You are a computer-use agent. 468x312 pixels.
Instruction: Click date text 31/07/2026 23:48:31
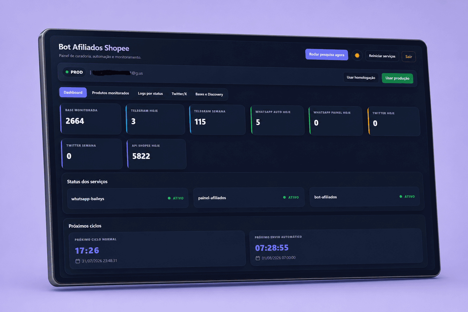[99, 261]
